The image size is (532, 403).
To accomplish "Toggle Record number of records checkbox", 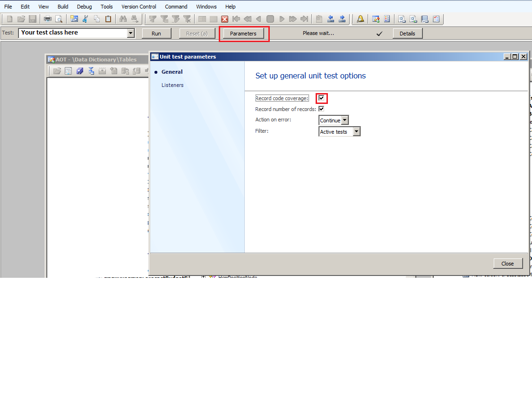I will click(321, 109).
